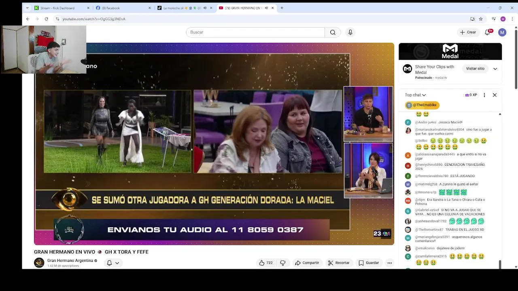Save the video with Guardar
The image size is (518, 291).
(x=369, y=263)
